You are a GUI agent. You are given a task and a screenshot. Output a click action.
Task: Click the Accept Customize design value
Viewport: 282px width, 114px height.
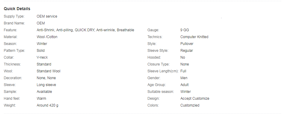(195, 99)
